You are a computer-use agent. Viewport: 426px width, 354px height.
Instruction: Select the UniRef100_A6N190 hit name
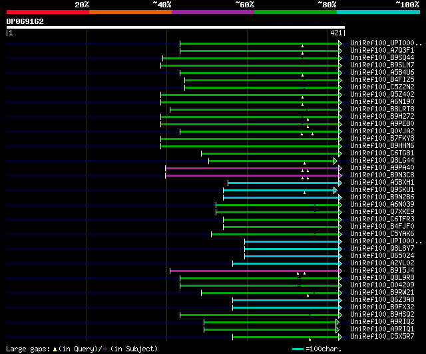pos(382,102)
